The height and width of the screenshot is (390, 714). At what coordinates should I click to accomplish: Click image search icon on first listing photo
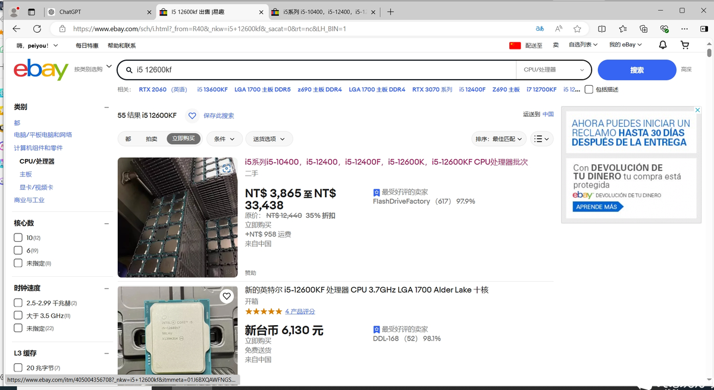click(226, 169)
